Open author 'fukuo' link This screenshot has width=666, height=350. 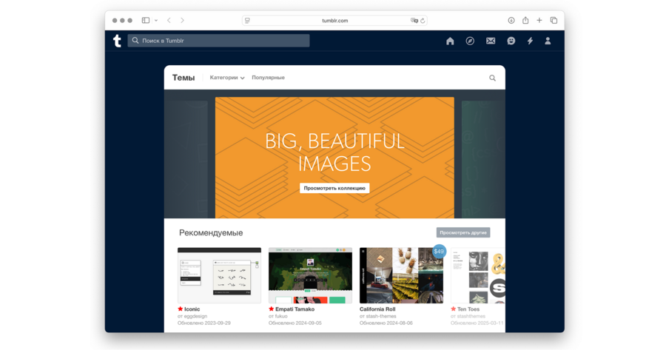pos(282,316)
